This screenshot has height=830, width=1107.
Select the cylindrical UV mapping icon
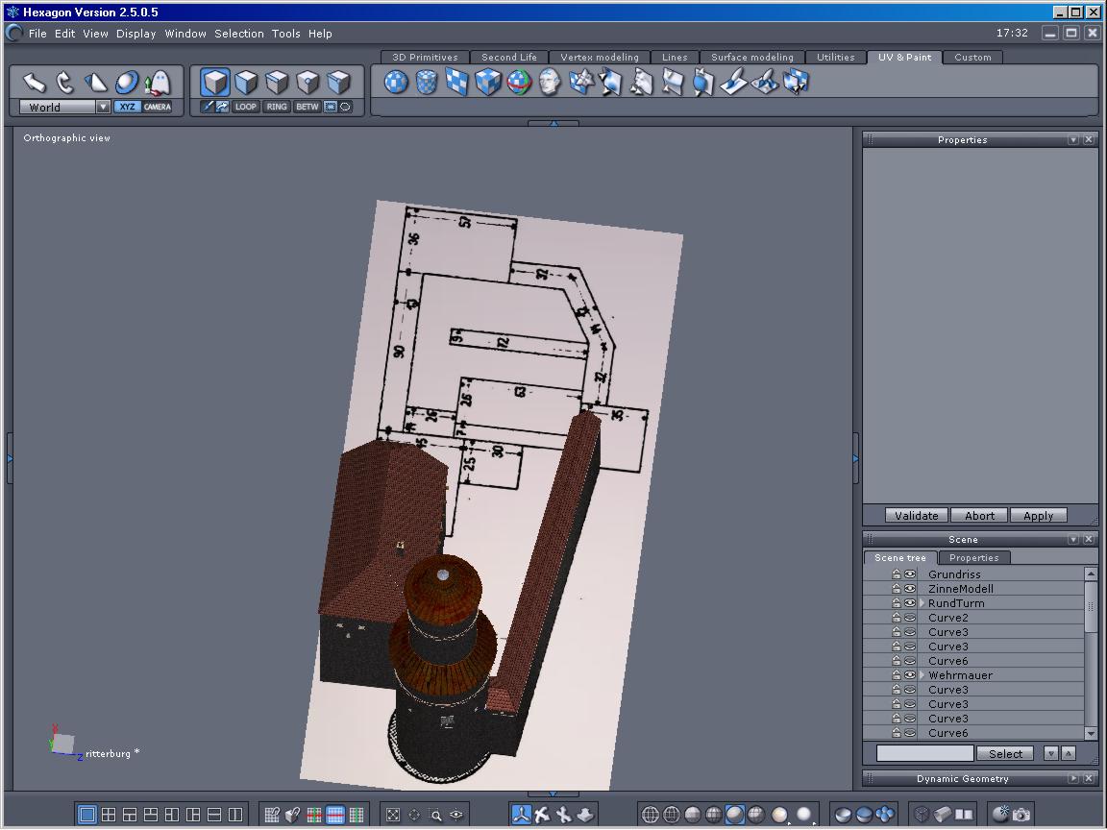[x=427, y=83]
